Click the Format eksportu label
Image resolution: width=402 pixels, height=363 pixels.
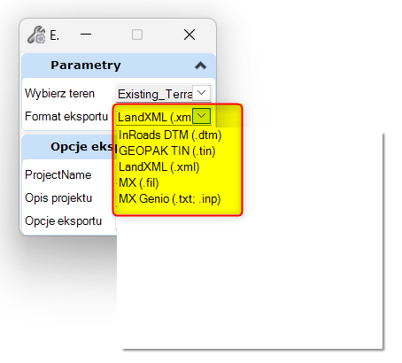(66, 117)
